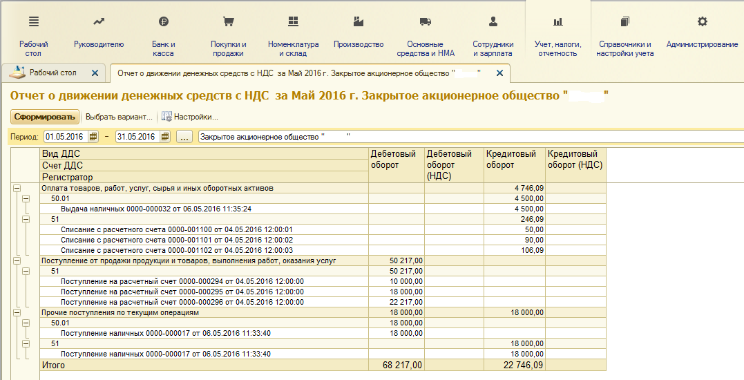Click credit value 4 746,09 cell
The height and width of the screenshot is (380, 744).
[x=515, y=189]
